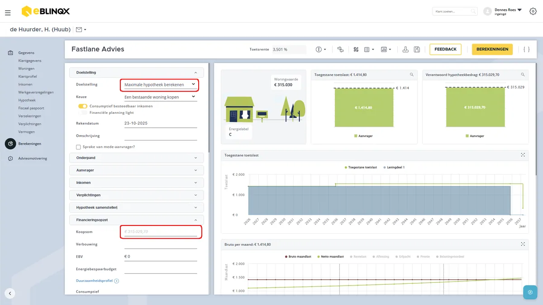Image resolution: width=543 pixels, height=305 pixels.
Task: Click the yellow BEREKENINGEN button
Action: pos(492,49)
